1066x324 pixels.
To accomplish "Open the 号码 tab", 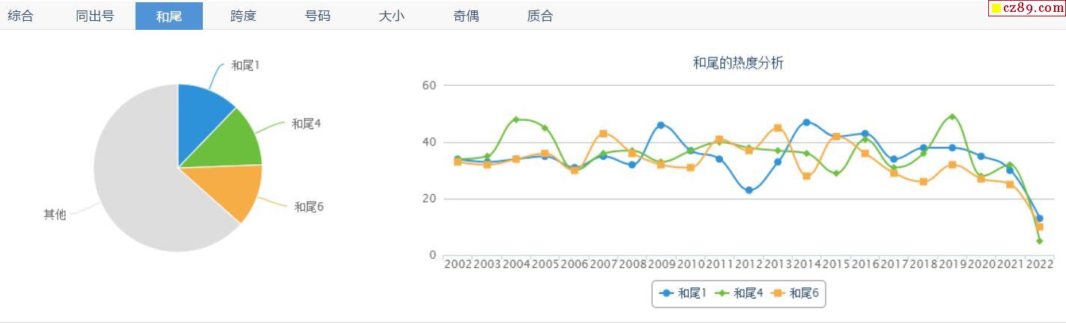I will pyautogui.click(x=317, y=16).
